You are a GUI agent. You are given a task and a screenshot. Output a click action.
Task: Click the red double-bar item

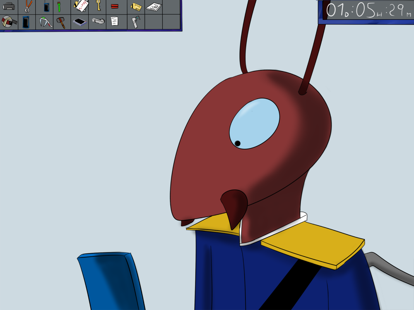click(x=115, y=6)
